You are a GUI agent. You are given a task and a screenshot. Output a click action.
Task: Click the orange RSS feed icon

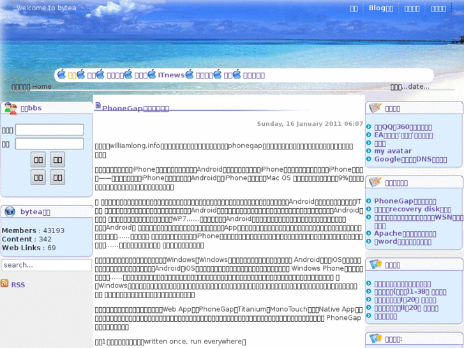click(4, 283)
